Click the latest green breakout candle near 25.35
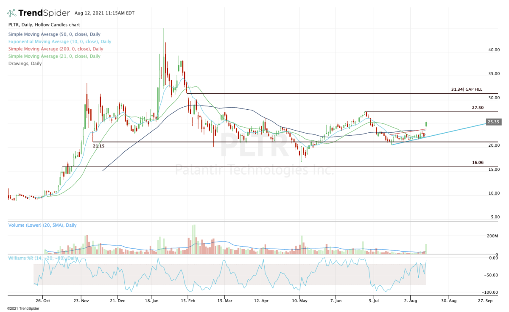This screenshot has height=312, width=509. tap(426, 125)
